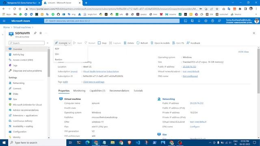Open Tags in sidebar

(15, 65)
